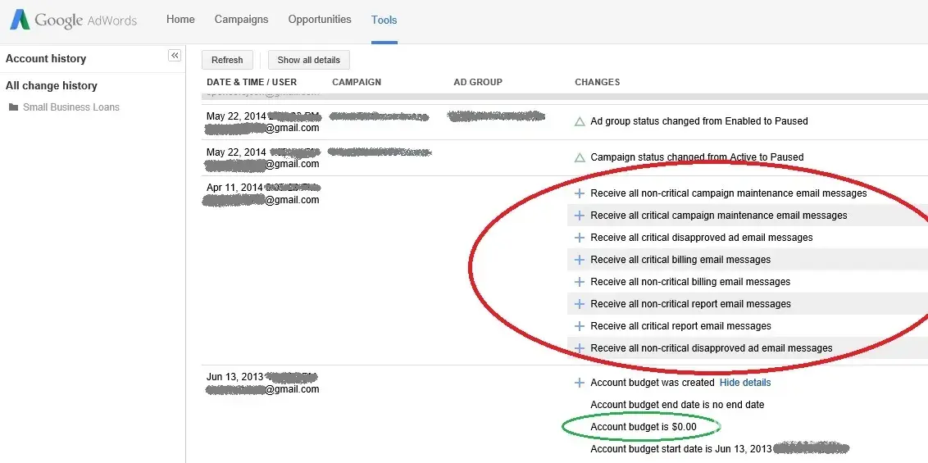Expand non-critical campaign maintenance email entry
This screenshot has height=463, width=928.
coord(580,193)
